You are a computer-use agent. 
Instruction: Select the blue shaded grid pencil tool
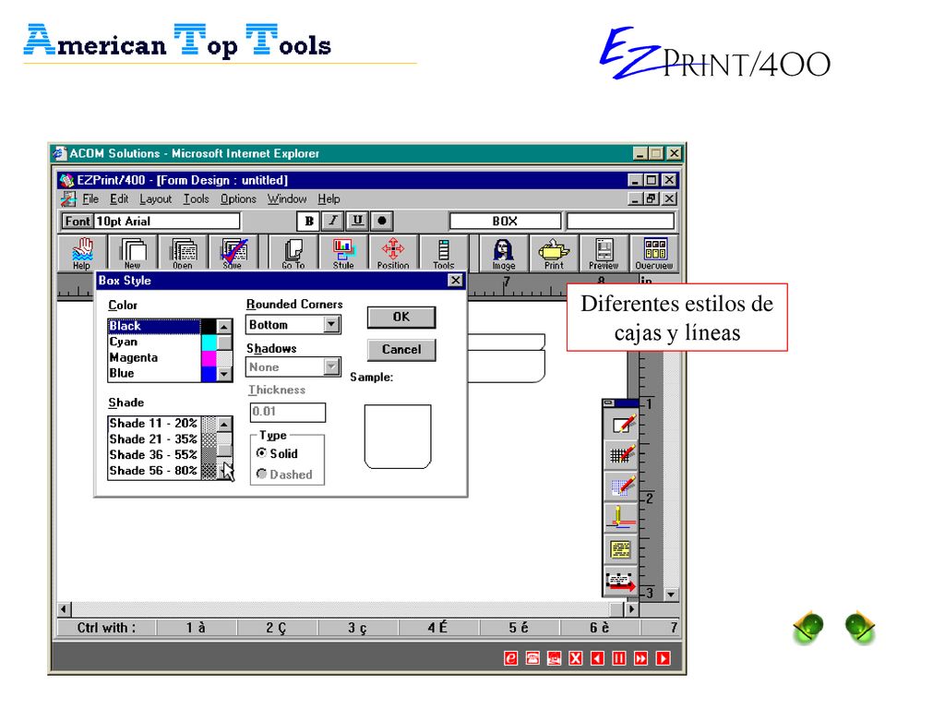[x=621, y=487]
